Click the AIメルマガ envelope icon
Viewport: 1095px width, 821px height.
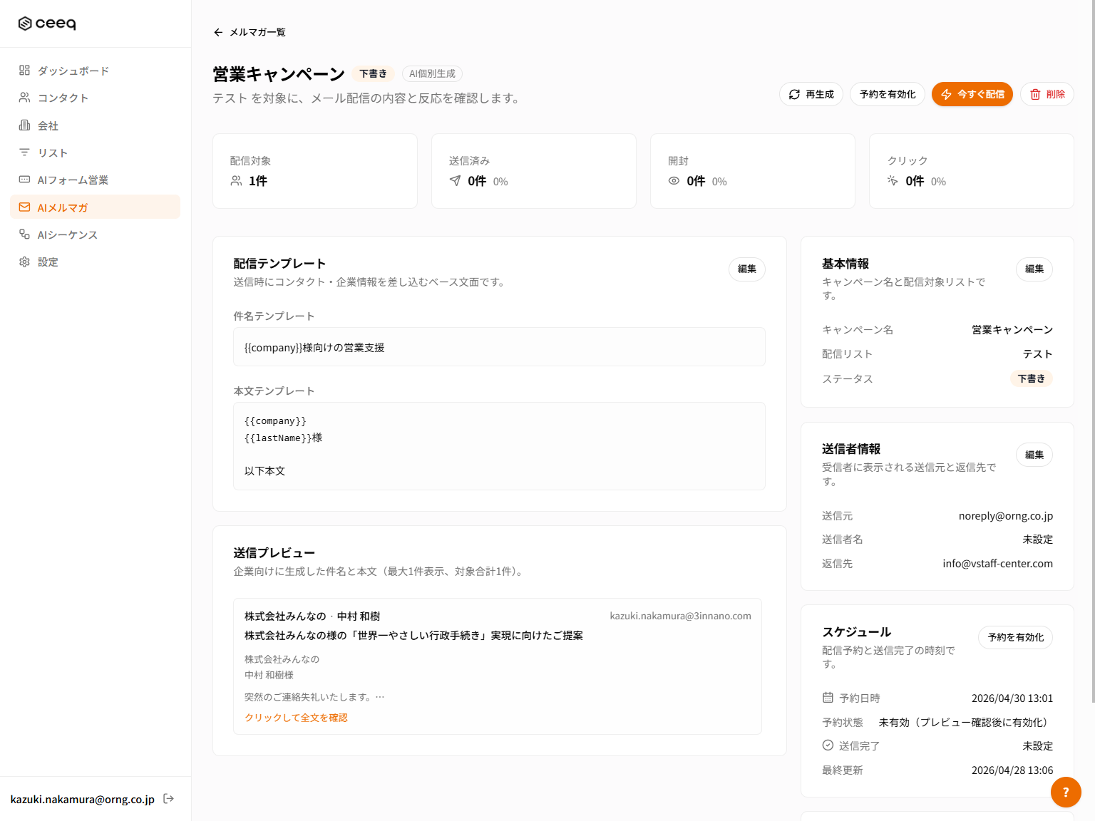[24, 207]
